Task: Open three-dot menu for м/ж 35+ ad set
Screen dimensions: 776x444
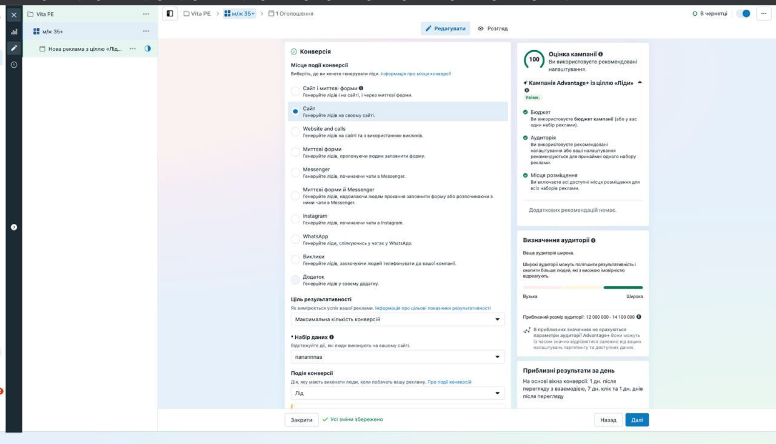Action: point(146,31)
